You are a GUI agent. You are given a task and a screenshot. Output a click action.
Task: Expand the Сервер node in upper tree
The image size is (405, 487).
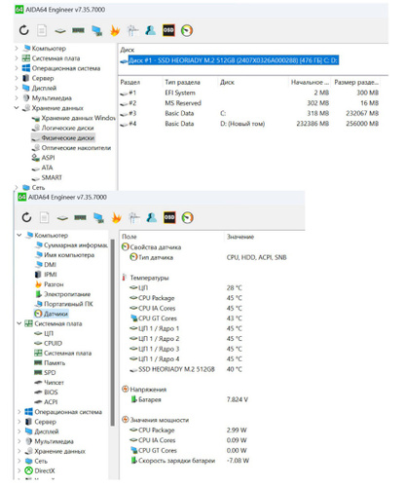click(17, 78)
